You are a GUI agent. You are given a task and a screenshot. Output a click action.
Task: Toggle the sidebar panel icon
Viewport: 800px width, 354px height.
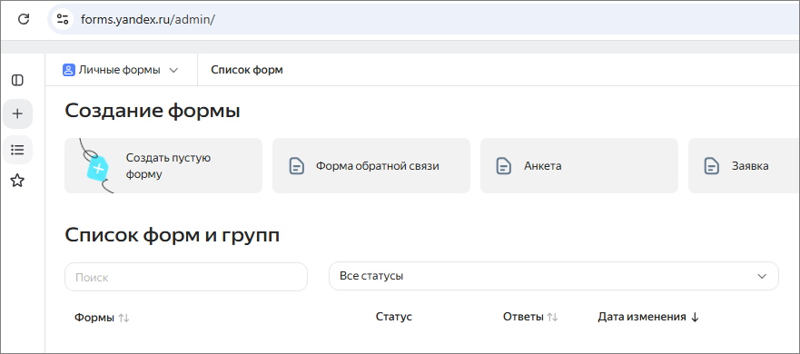[x=17, y=80]
